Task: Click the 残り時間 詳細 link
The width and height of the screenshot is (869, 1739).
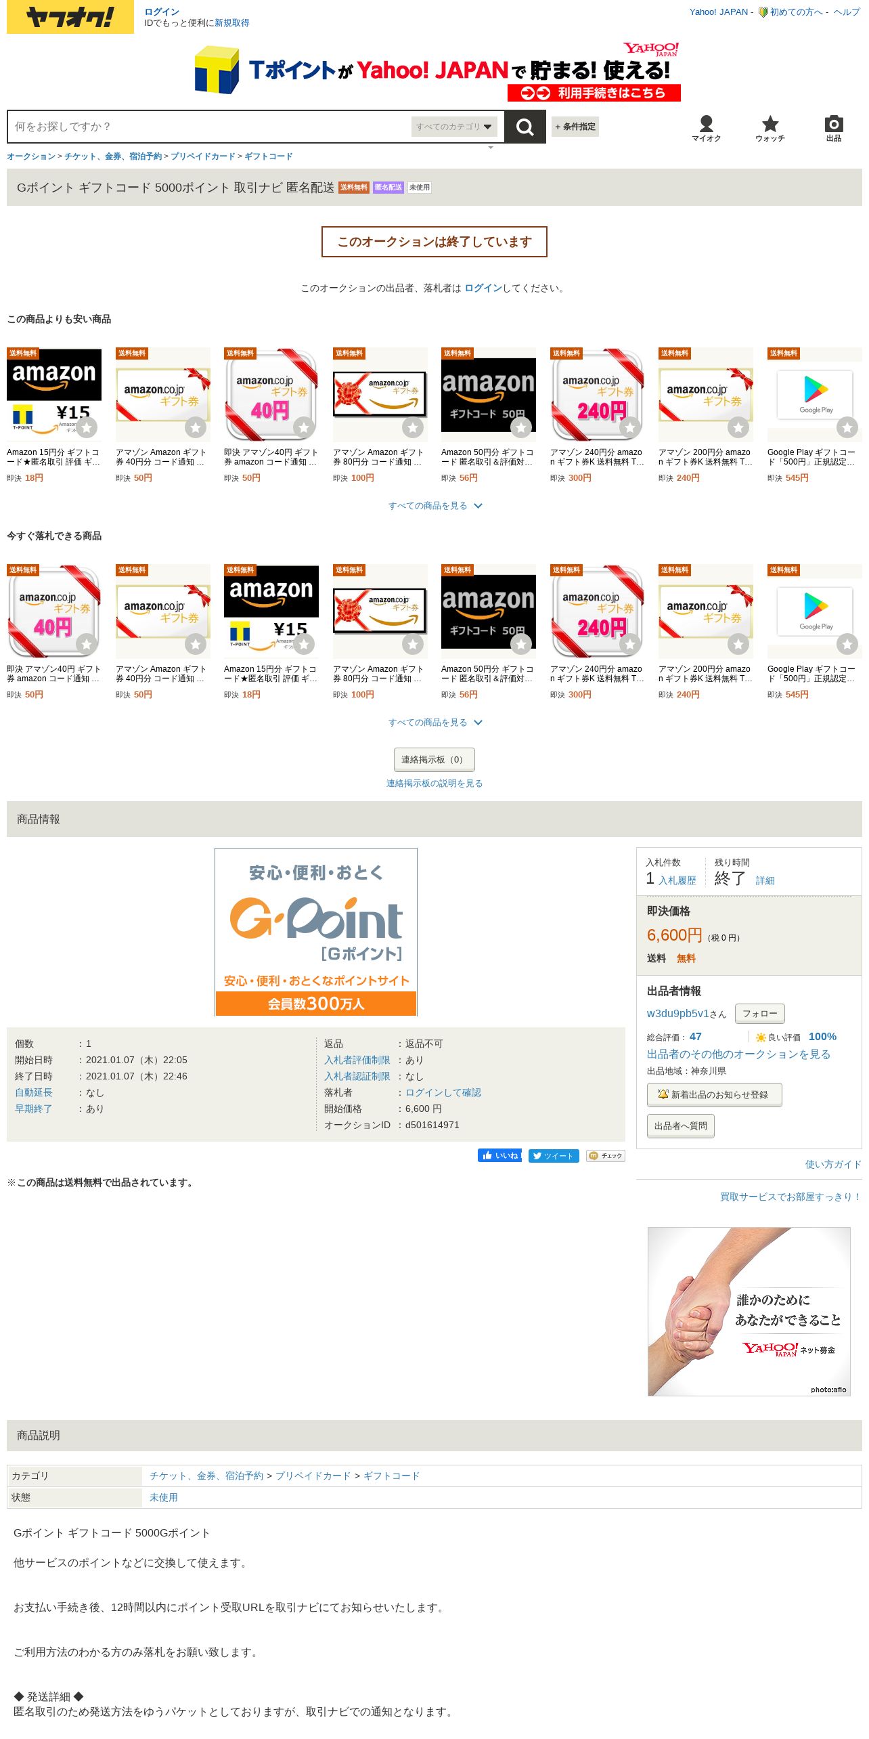Action: (765, 880)
